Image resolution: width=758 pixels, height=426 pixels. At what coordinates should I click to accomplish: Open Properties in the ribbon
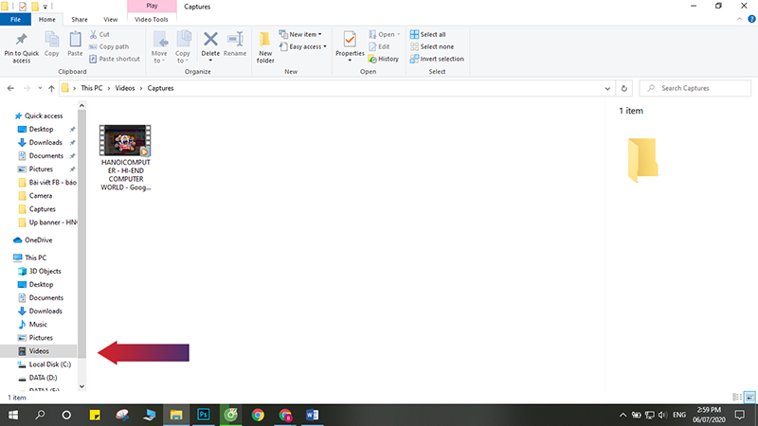(350, 44)
